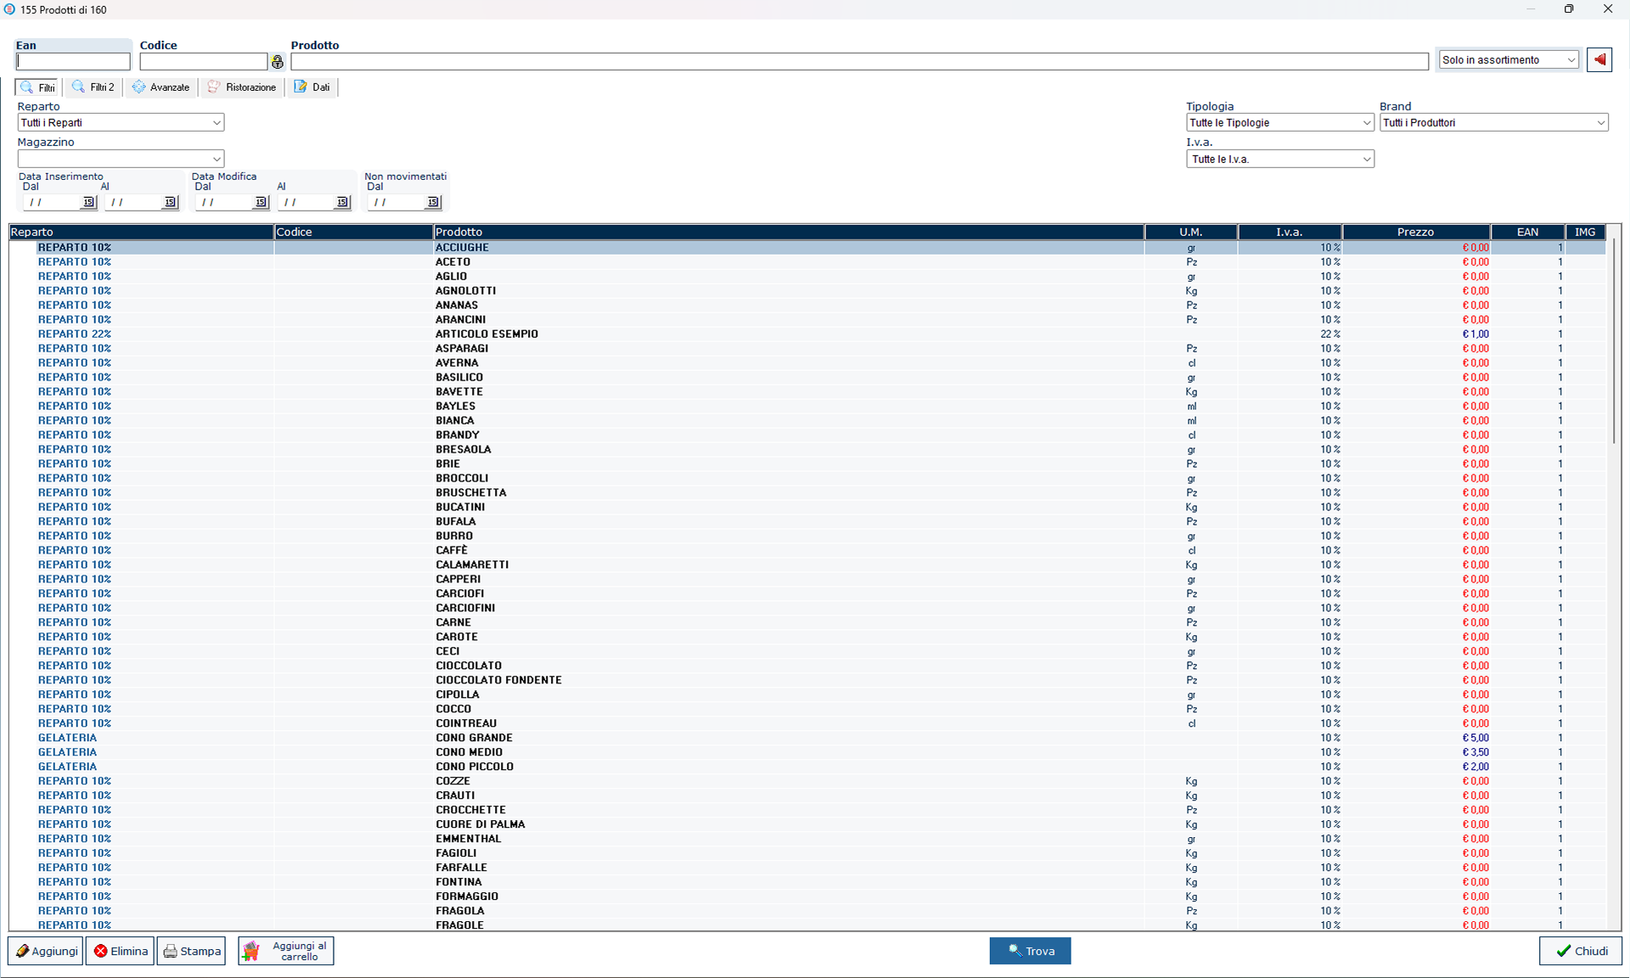Viewport: 1630px width, 978px height.
Task: Click the Trova search button
Action: (x=1030, y=951)
